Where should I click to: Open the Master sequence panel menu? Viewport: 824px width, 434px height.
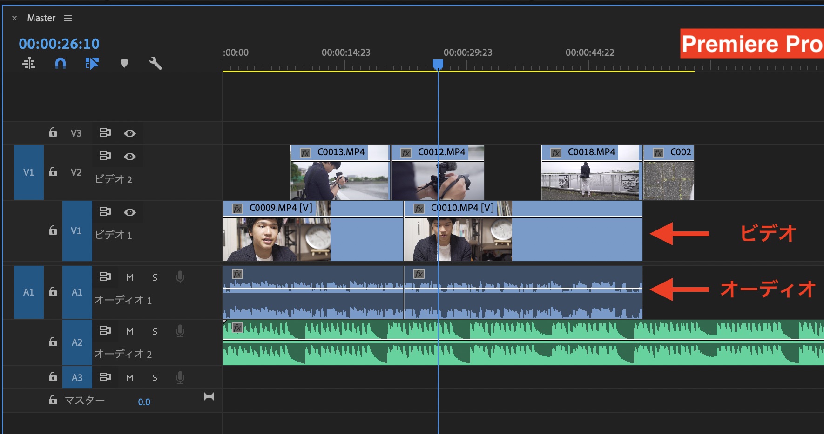pyautogui.click(x=68, y=18)
